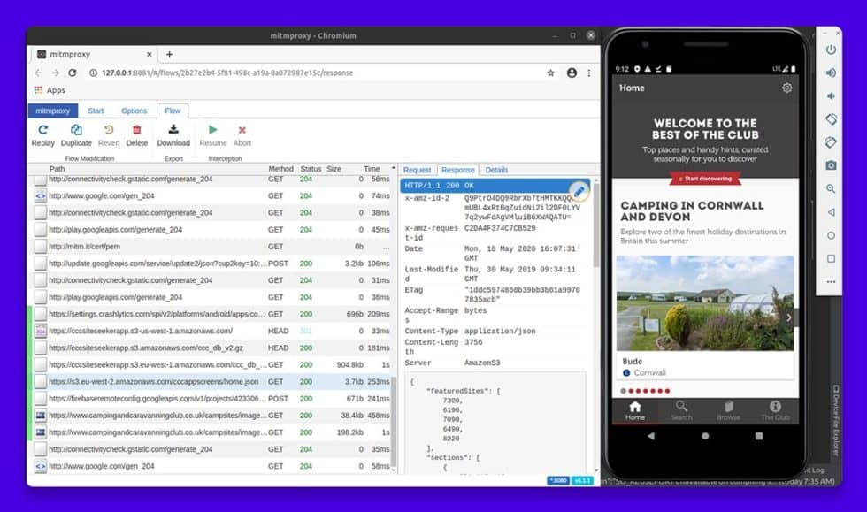
Task: Tap the Bude campsite photo
Action: [x=705, y=303]
